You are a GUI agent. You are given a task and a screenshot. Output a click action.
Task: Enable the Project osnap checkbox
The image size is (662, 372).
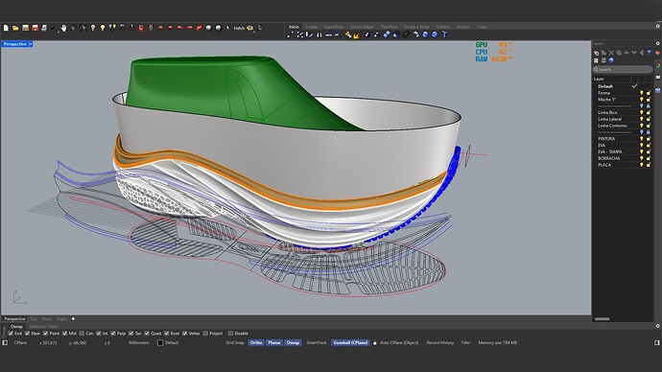pos(205,334)
